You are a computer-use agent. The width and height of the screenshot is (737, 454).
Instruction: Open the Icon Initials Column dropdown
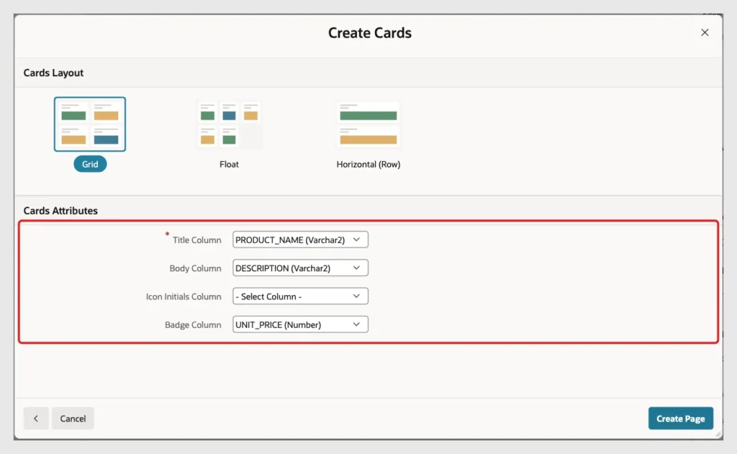(x=300, y=296)
